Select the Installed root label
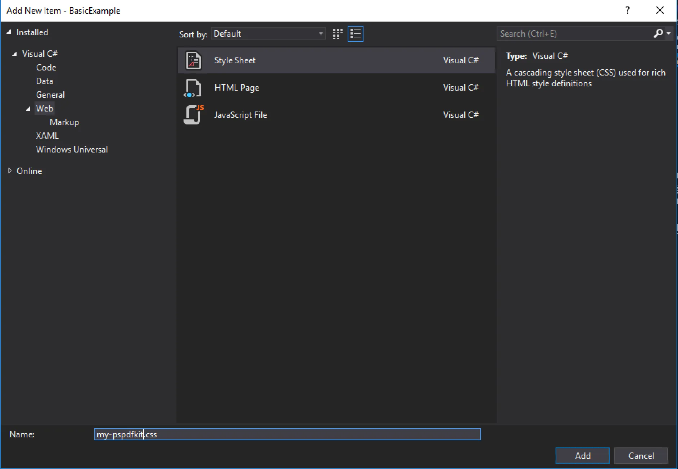This screenshot has height=469, width=678. (x=32, y=32)
